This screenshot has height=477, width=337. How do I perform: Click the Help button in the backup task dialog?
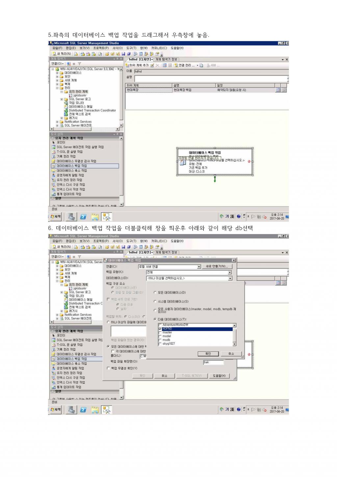click(219, 376)
